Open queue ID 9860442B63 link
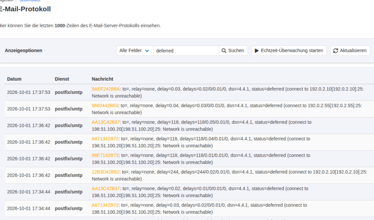This screenshot has height=220, width=374. (105, 106)
